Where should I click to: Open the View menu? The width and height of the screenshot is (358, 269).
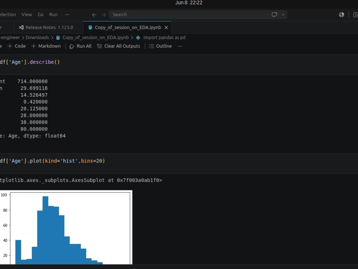click(27, 14)
